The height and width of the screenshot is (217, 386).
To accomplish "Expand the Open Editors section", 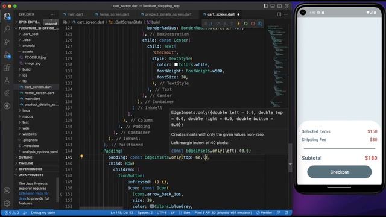I will click(x=29, y=22).
